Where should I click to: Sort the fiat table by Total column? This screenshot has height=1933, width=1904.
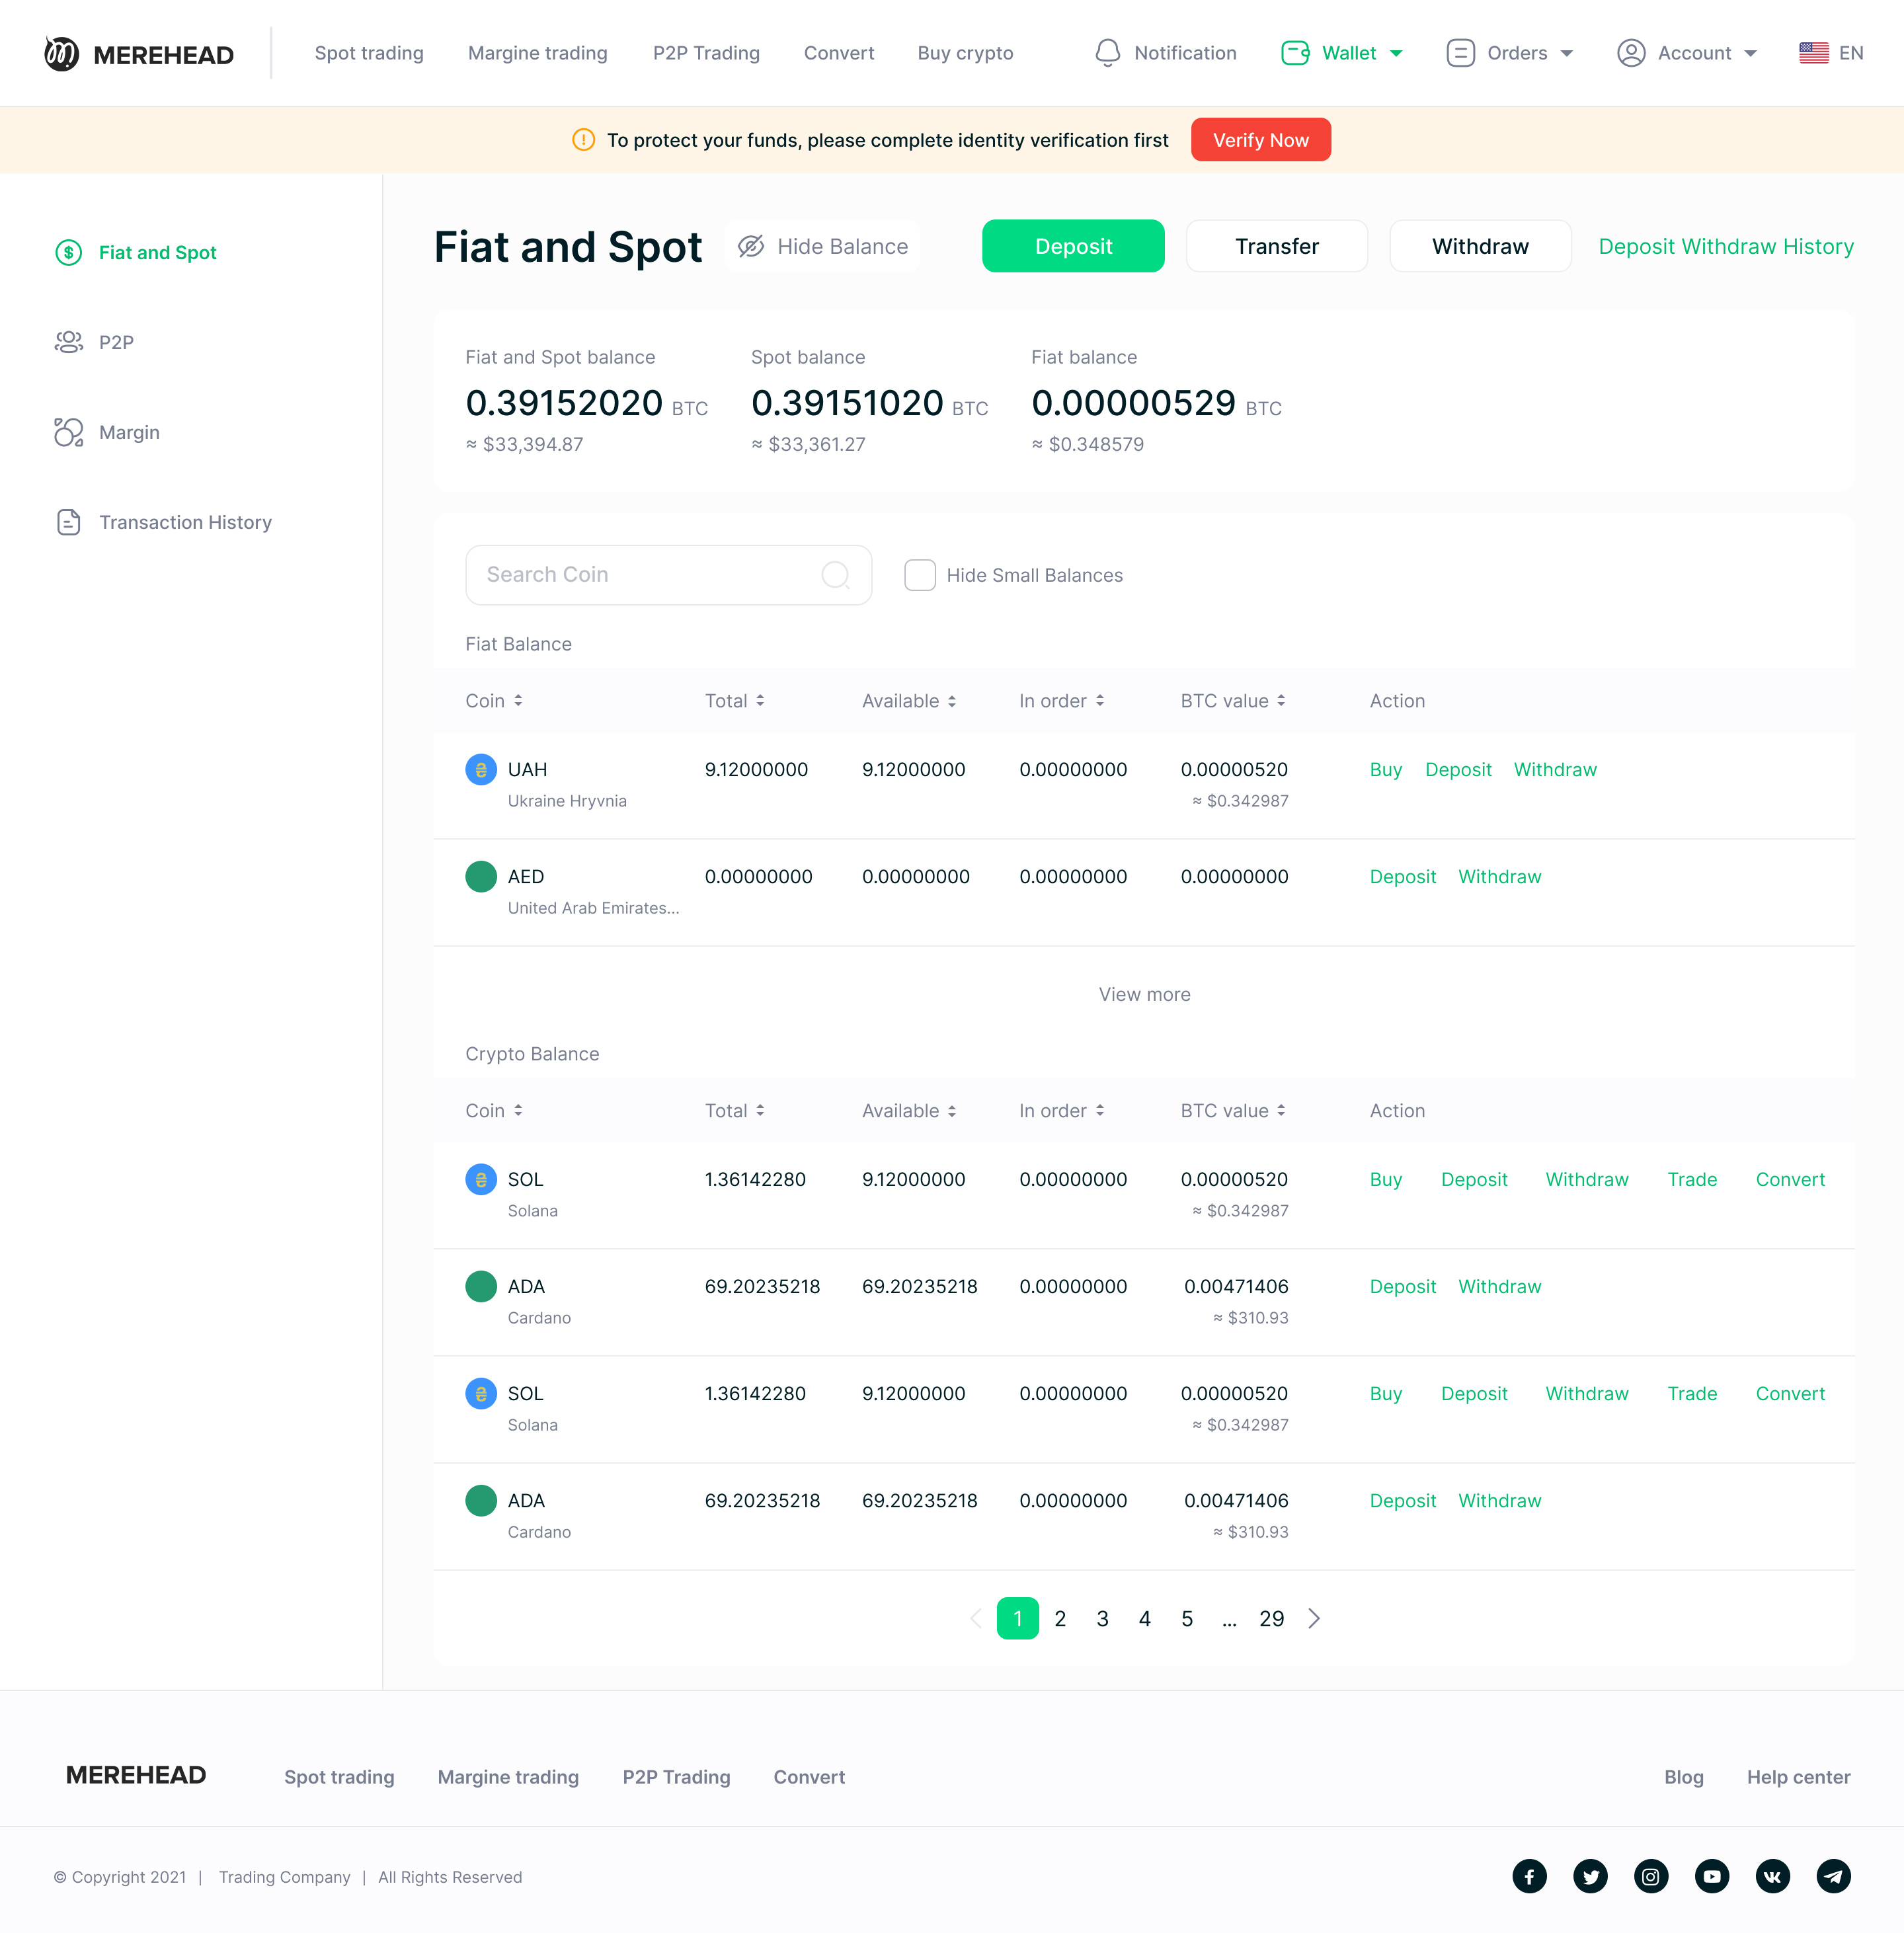[x=735, y=701]
